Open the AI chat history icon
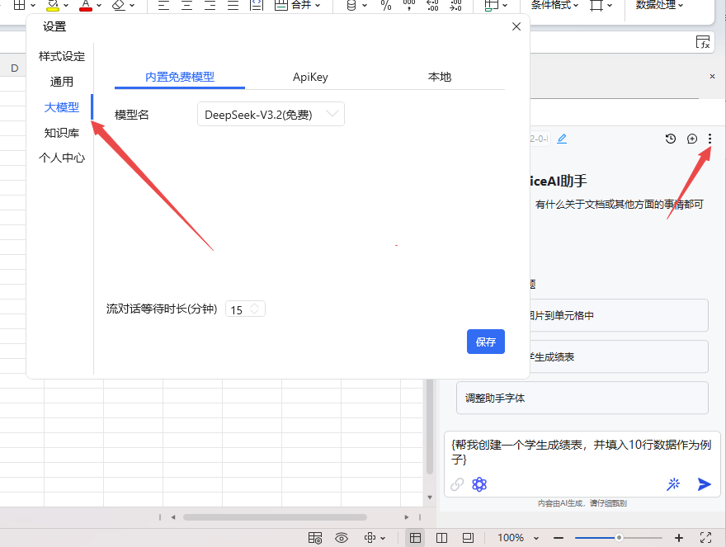This screenshot has height=547, width=726. 671,139
